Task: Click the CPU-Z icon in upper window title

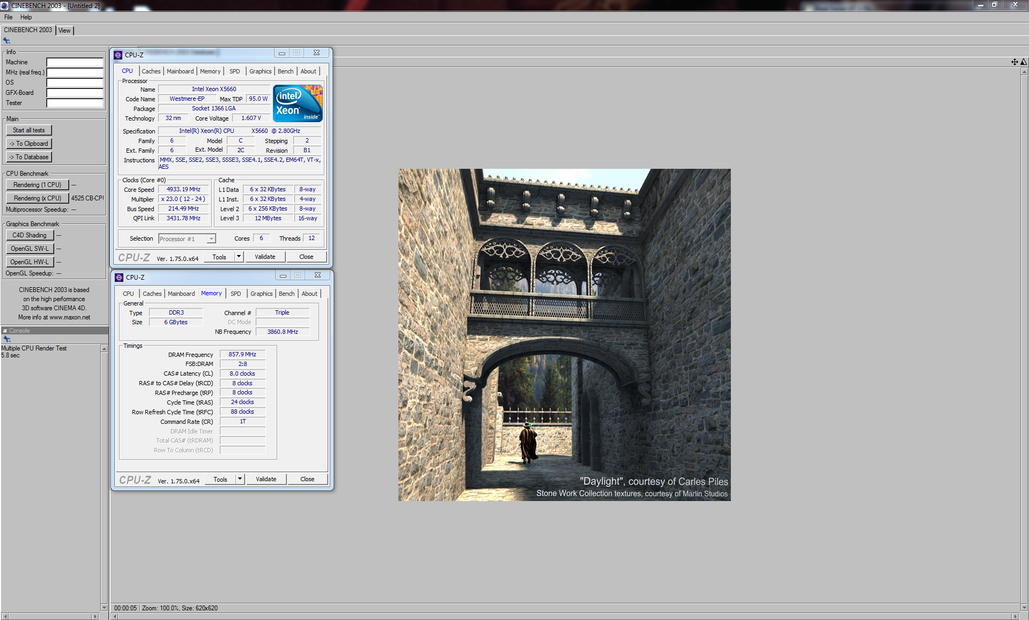Action: pos(119,55)
